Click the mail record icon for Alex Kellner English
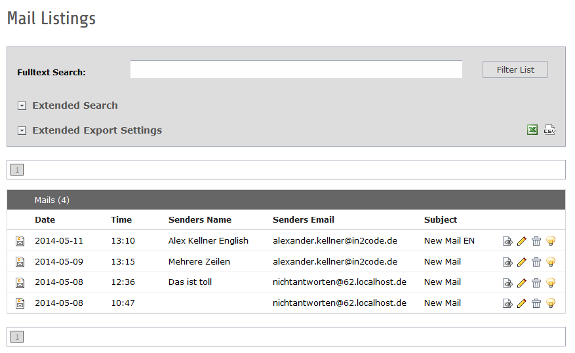Viewport: 575px width, 353px height. 20,241
